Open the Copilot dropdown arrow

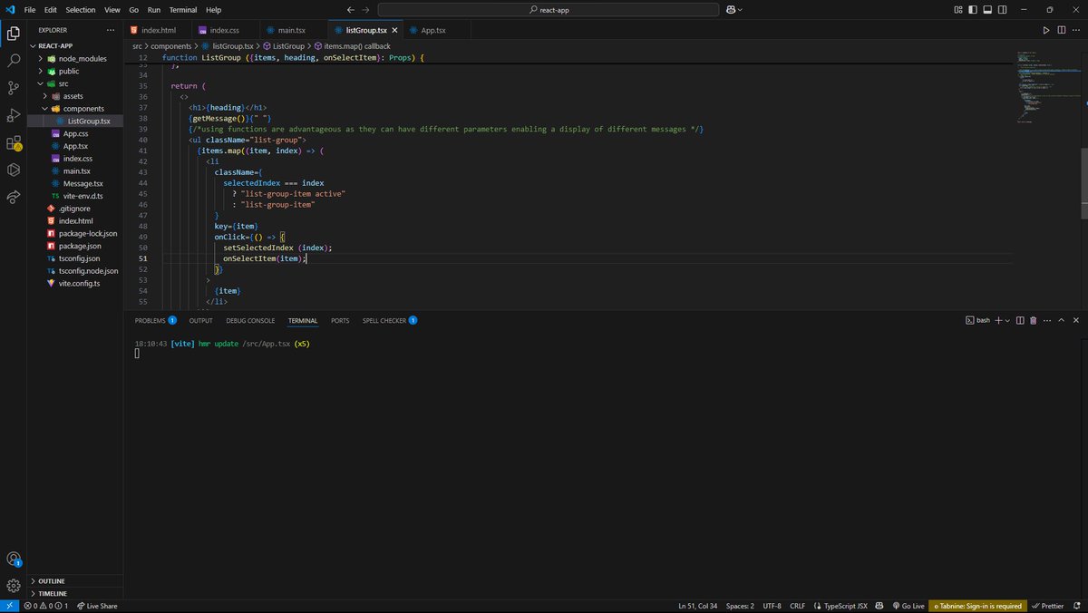pyautogui.click(x=740, y=9)
